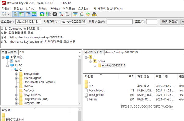Viewport: 184px width, 121px height.
Task: Toggle processing of transfer queue icon
Action: coord(48,14)
